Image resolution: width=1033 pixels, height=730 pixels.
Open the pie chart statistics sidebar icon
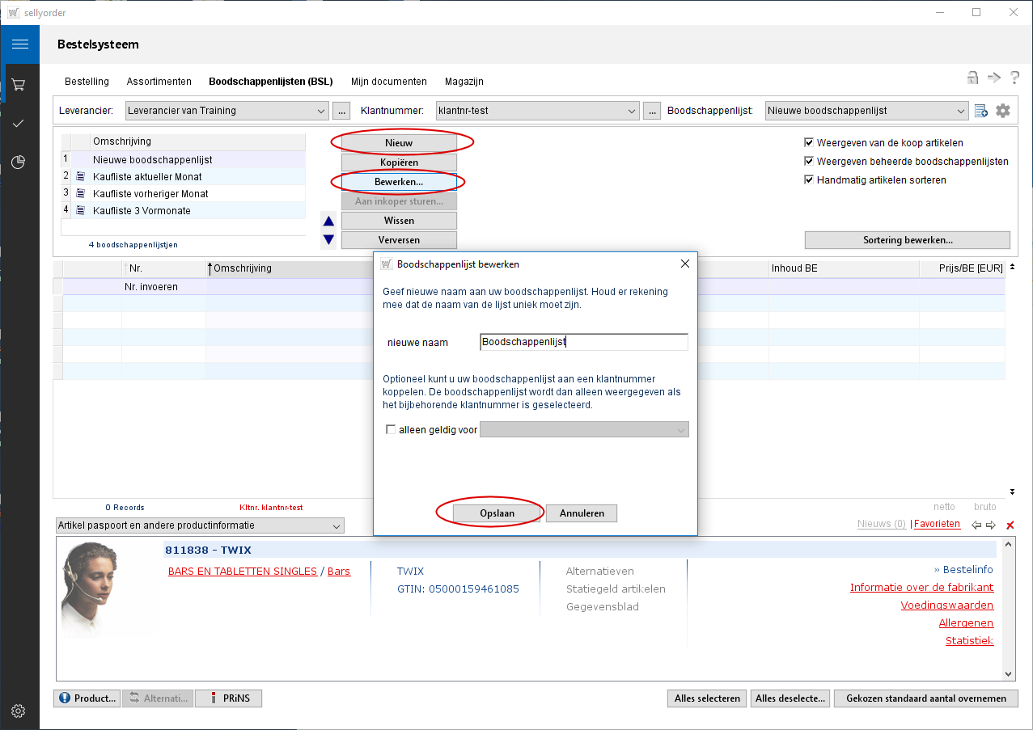pyautogui.click(x=19, y=162)
